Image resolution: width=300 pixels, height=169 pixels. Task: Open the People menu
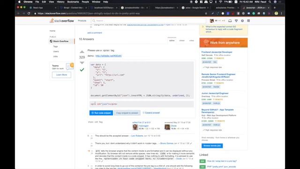pyautogui.click(x=85, y=2)
